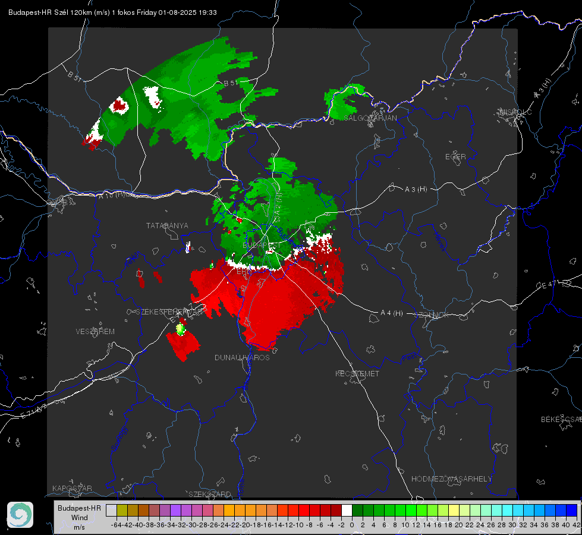Screen dimensions: 582x535
Task: Select the MISKOLC city label
Action: coord(515,112)
